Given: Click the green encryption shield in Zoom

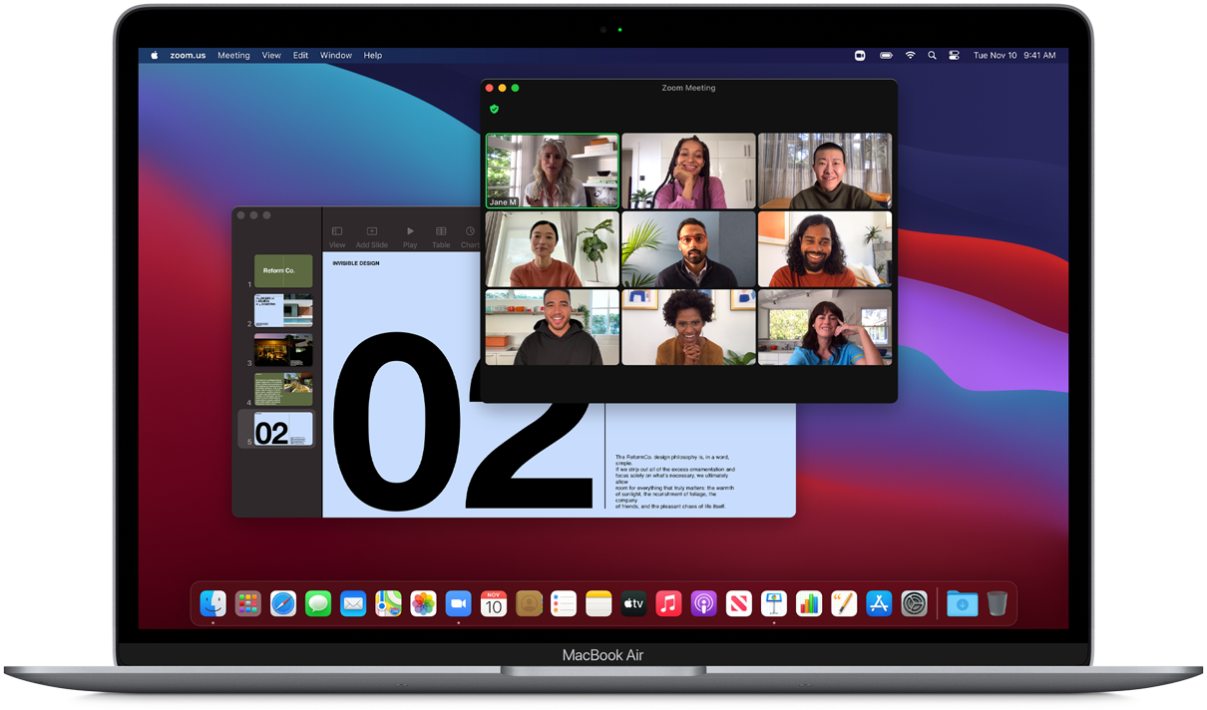Looking at the screenshot, I should [x=494, y=109].
